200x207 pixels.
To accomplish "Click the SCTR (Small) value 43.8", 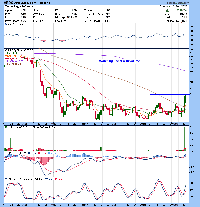I will pyautogui.click(x=107, y=21).
